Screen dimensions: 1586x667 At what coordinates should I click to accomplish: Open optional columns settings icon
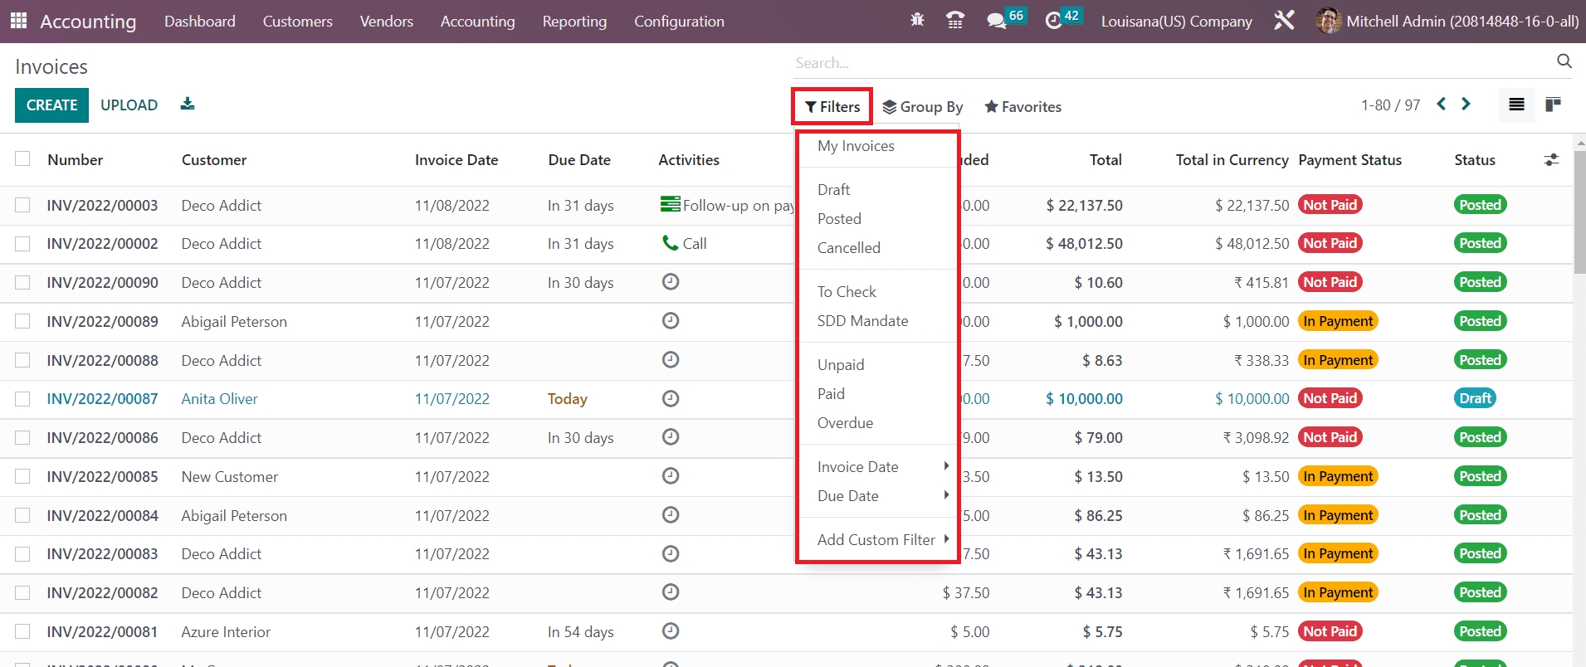(1550, 160)
